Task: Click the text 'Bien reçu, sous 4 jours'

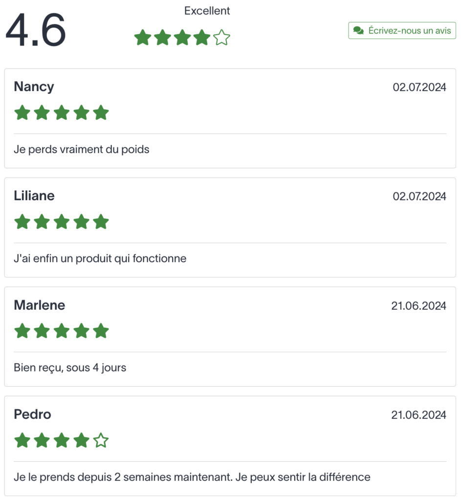Action: coord(70,368)
